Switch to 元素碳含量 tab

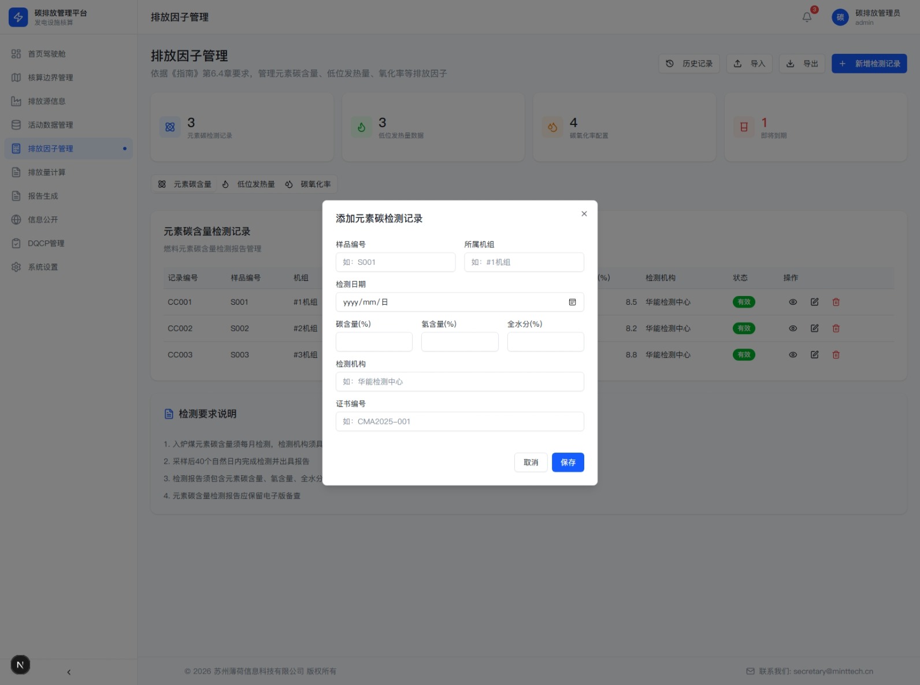tap(184, 184)
